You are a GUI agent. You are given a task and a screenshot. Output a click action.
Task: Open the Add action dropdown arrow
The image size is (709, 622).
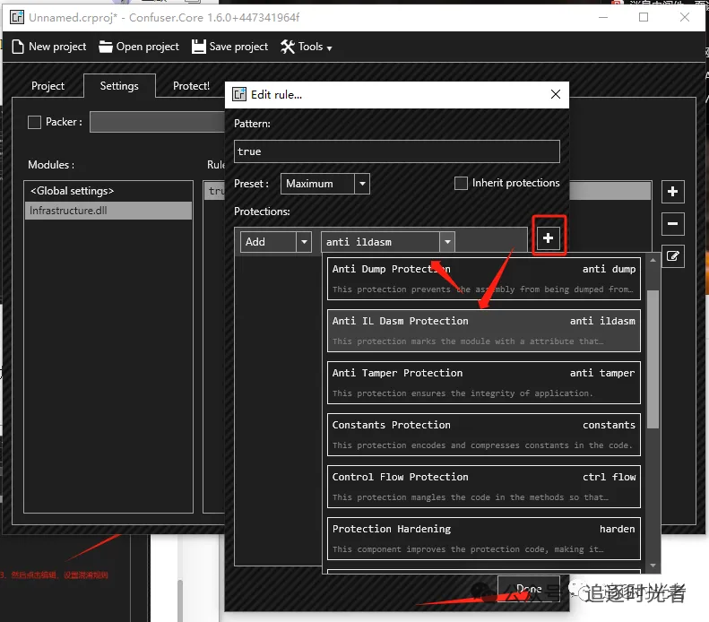304,242
